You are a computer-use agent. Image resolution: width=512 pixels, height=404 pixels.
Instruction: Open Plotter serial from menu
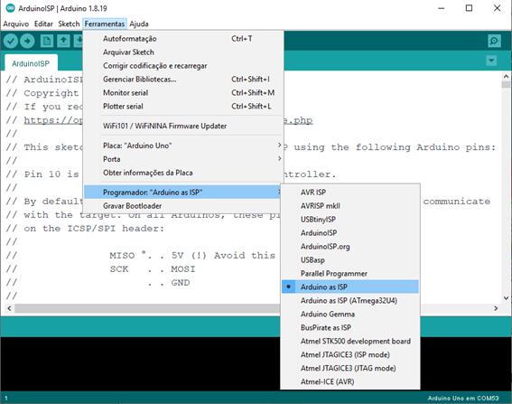[182, 107]
